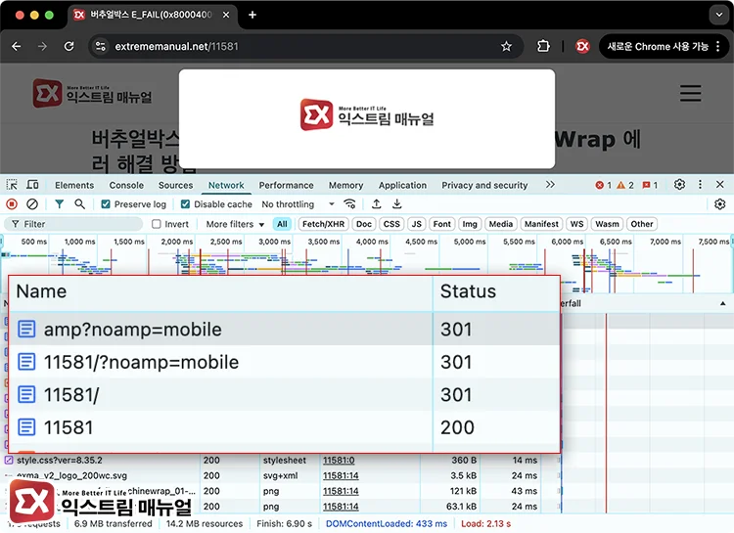Open the Chrome three-dot menu next to the update notice
The image size is (734, 533).
click(717, 46)
